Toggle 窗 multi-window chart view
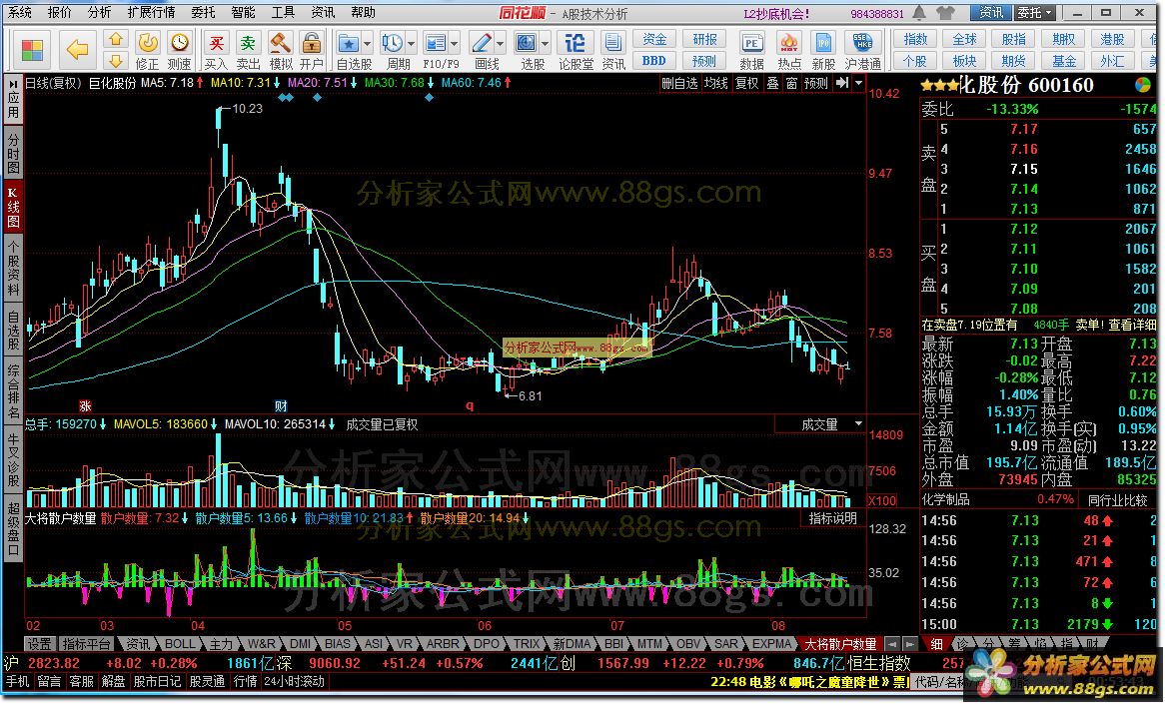This screenshot has height=704, width=1165. 791,83
